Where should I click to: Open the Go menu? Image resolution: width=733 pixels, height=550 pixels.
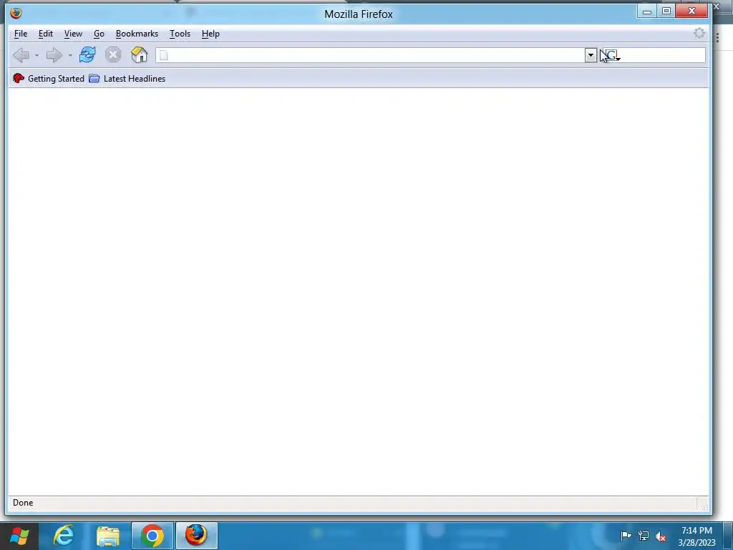coord(99,34)
